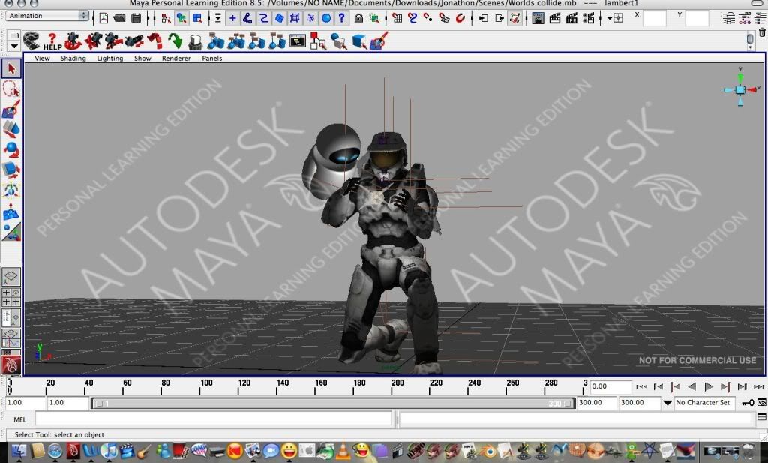Click the HELP shelf button
This screenshot has width=768, height=463.
[x=52, y=41]
